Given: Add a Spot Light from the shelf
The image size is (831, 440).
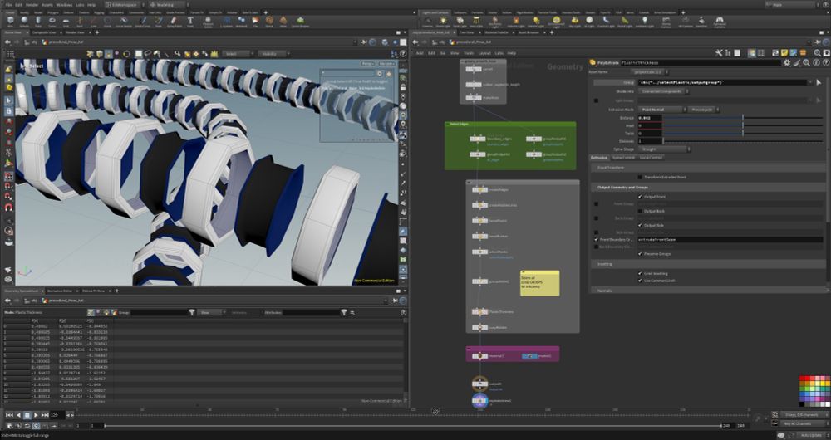Looking at the screenshot, I should point(460,22).
